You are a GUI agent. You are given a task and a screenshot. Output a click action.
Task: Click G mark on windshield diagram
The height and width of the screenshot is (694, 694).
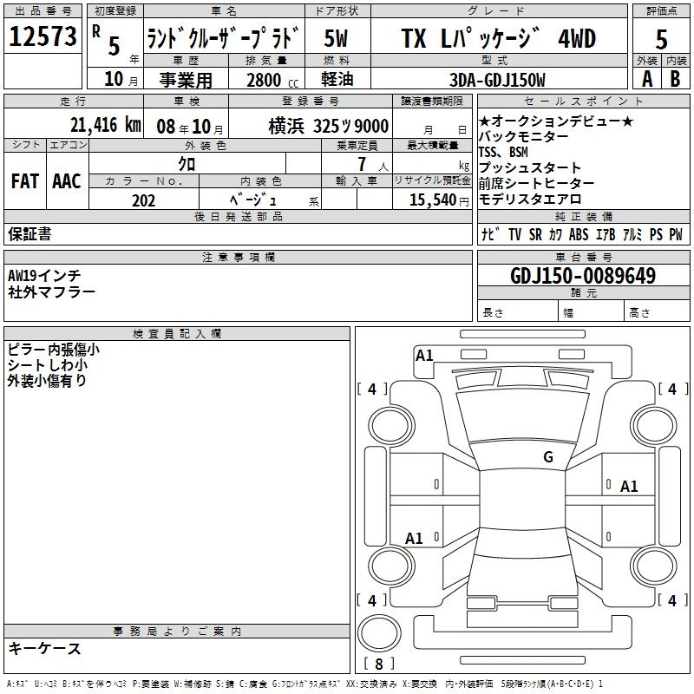pos(548,457)
